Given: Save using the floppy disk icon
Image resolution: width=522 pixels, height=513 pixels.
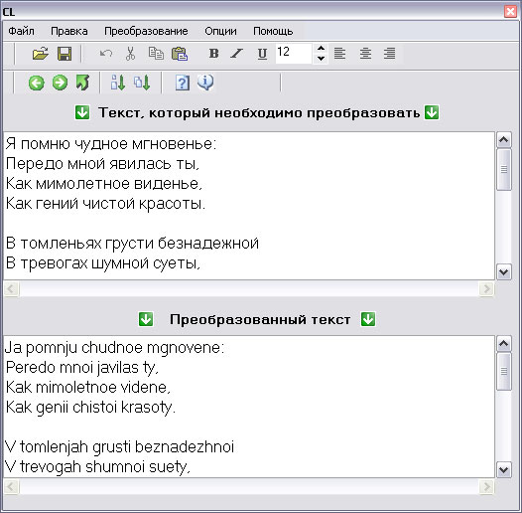Looking at the screenshot, I should coord(65,54).
